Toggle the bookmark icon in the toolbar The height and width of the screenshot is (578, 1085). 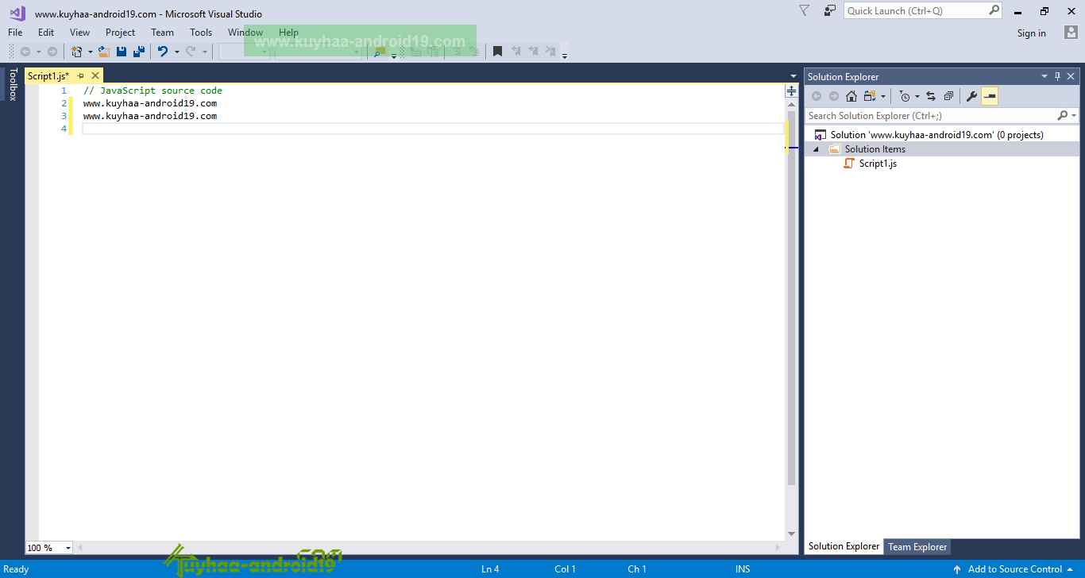point(497,52)
